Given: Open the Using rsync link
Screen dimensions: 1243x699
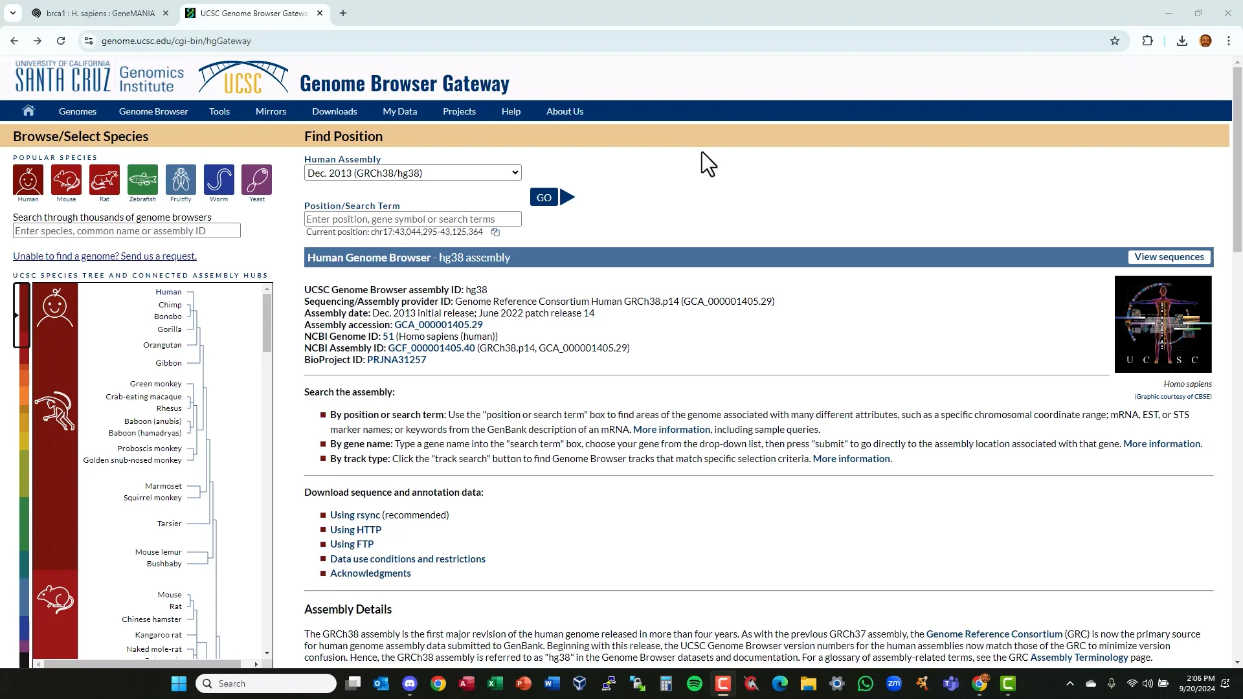Looking at the screenshot, I should tap(355, 515).
